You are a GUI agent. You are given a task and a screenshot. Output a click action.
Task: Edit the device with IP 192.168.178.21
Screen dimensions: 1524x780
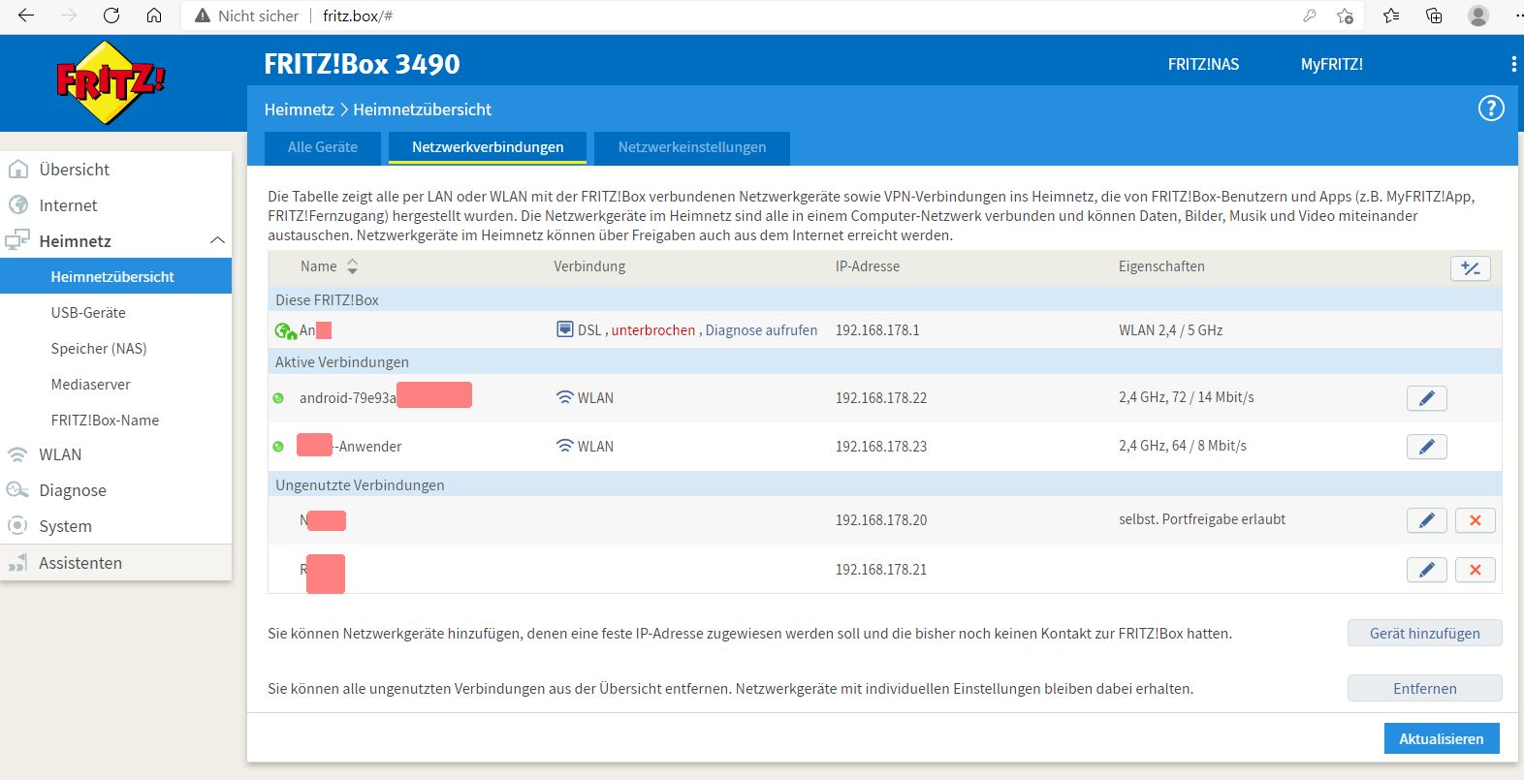point(1426,570)
